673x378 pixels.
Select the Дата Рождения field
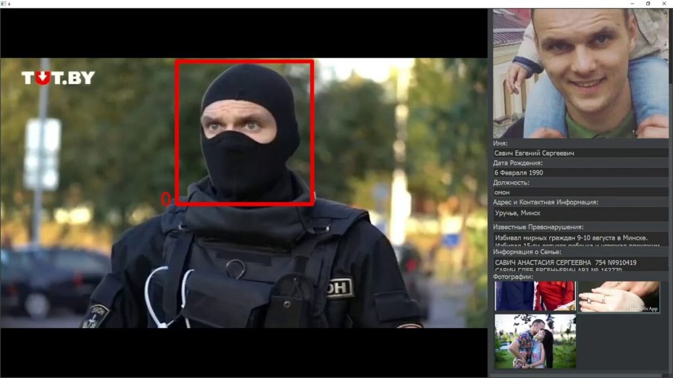tap(580, 173)
